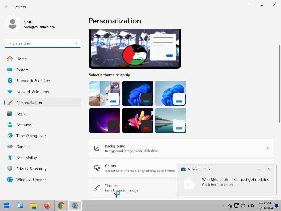The image size is (281, 211).
Task: Open the Accounts settings section
Action: 43,124
